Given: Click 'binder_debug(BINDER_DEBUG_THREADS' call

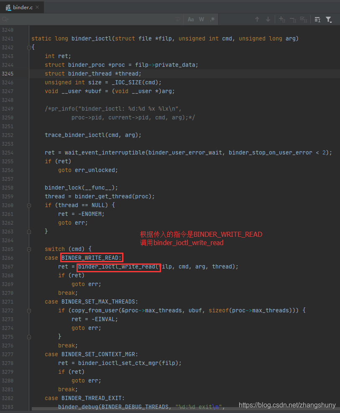Looking at the screenshot, I should pyautogui.click(x=113, y=407).
